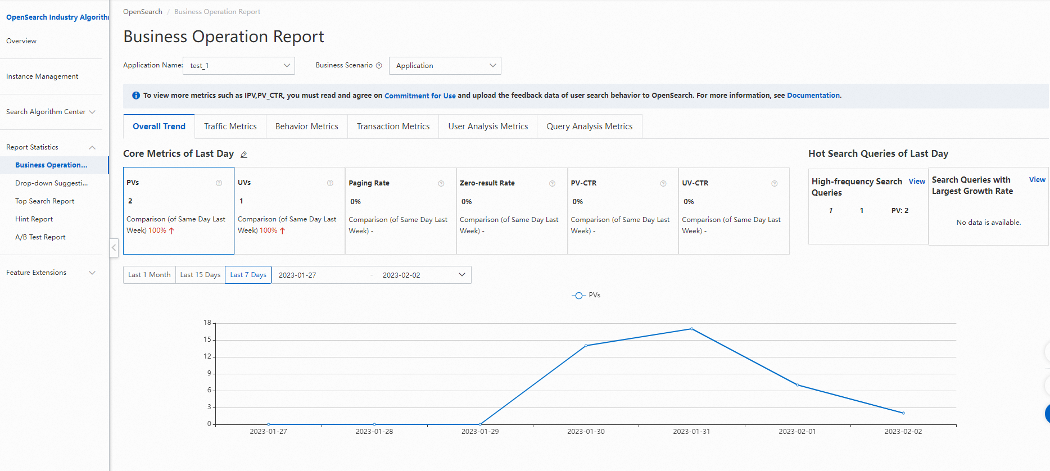Toggle the PVs series in chart legend
The height and width of the screenshot is (471, 1050).
point(586,295)
